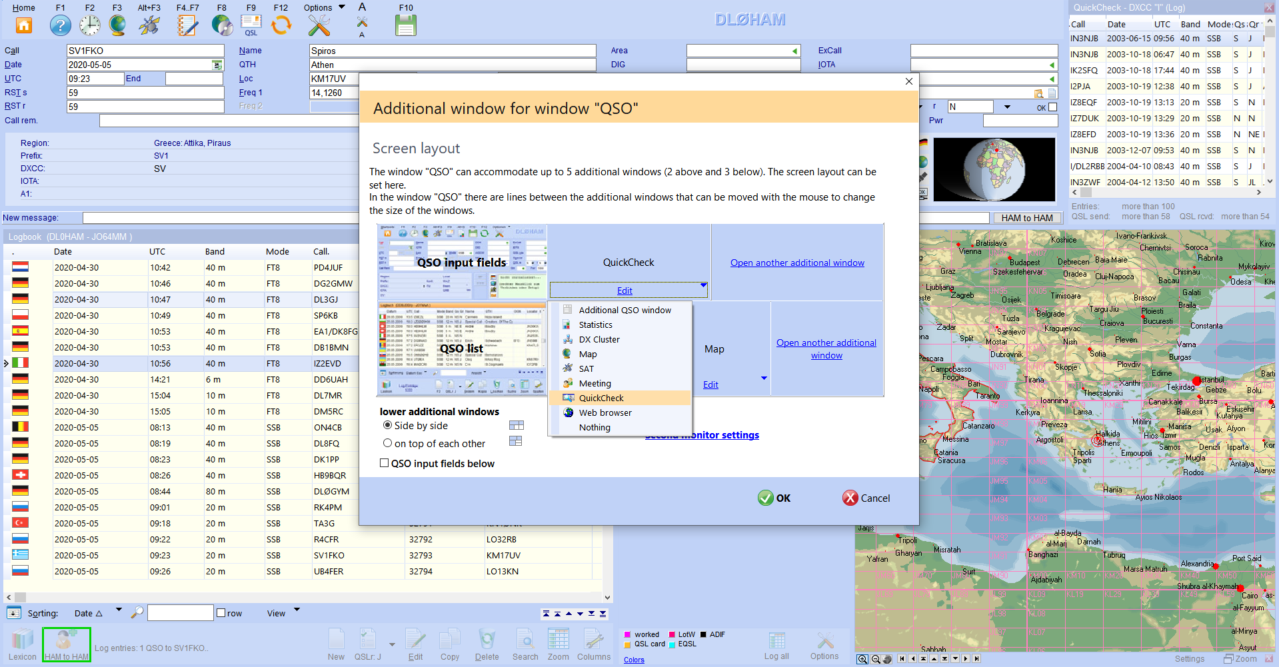Select on top of each other option
This screenshot has height=667, width=1279.
[387, 443]
